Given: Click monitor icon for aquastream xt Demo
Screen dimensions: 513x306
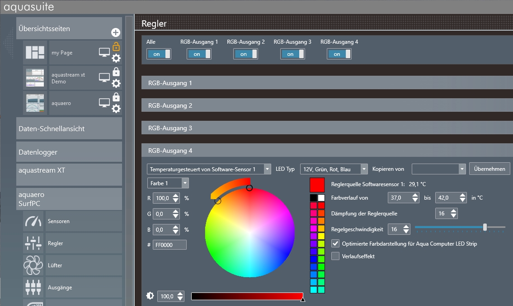Looking at the screenshot, I should [104, 78].
